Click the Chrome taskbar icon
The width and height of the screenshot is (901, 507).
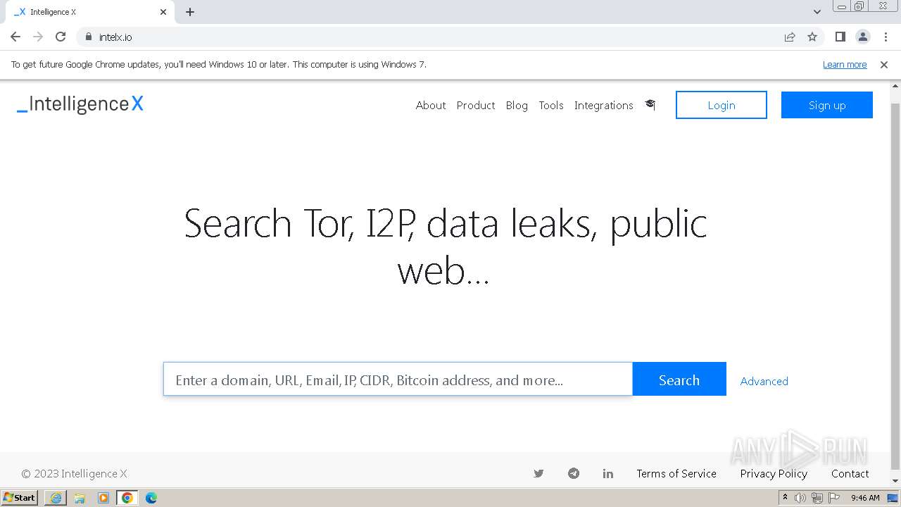(x=127, y=498)
